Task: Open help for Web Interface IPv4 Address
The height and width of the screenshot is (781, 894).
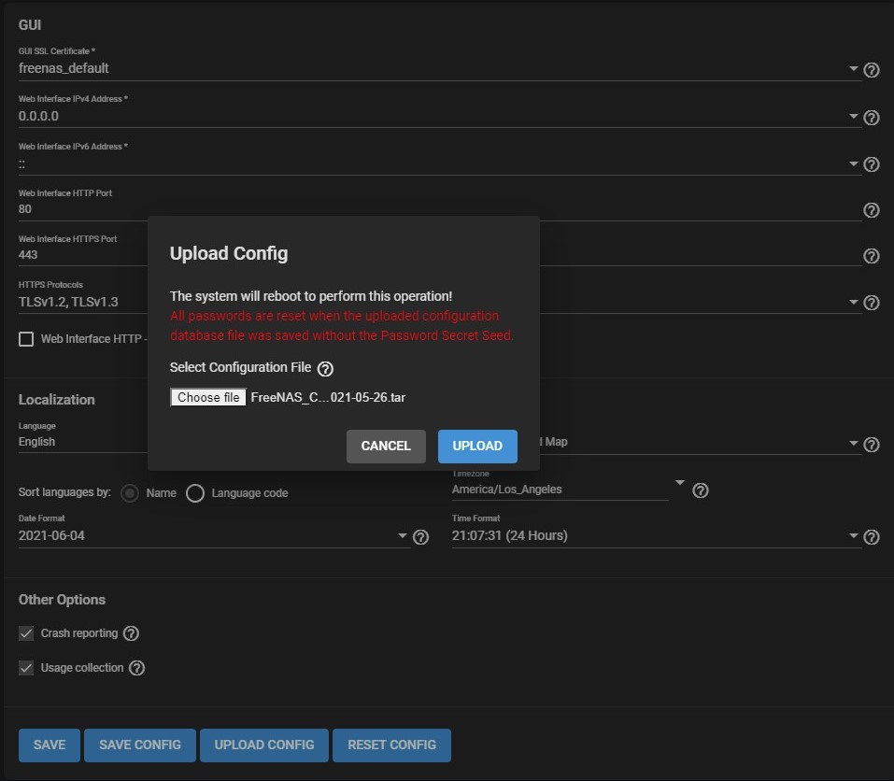Action: click(x=872, y=118)
